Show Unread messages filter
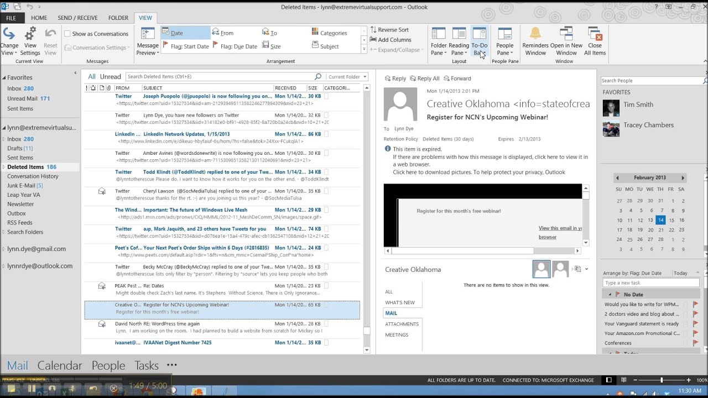This screenshot has height=398, width=708. tap(110, 77)
